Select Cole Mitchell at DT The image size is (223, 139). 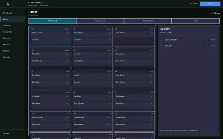point(134,104)
